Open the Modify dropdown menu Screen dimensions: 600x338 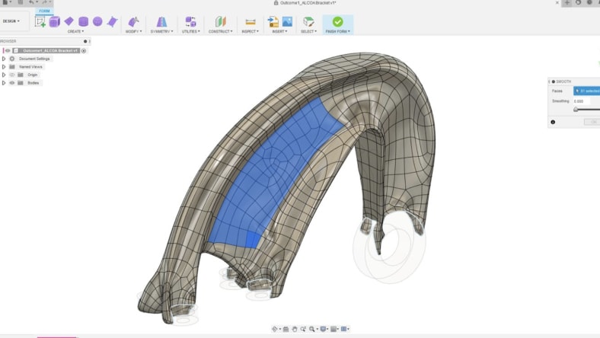coord(133,31)
